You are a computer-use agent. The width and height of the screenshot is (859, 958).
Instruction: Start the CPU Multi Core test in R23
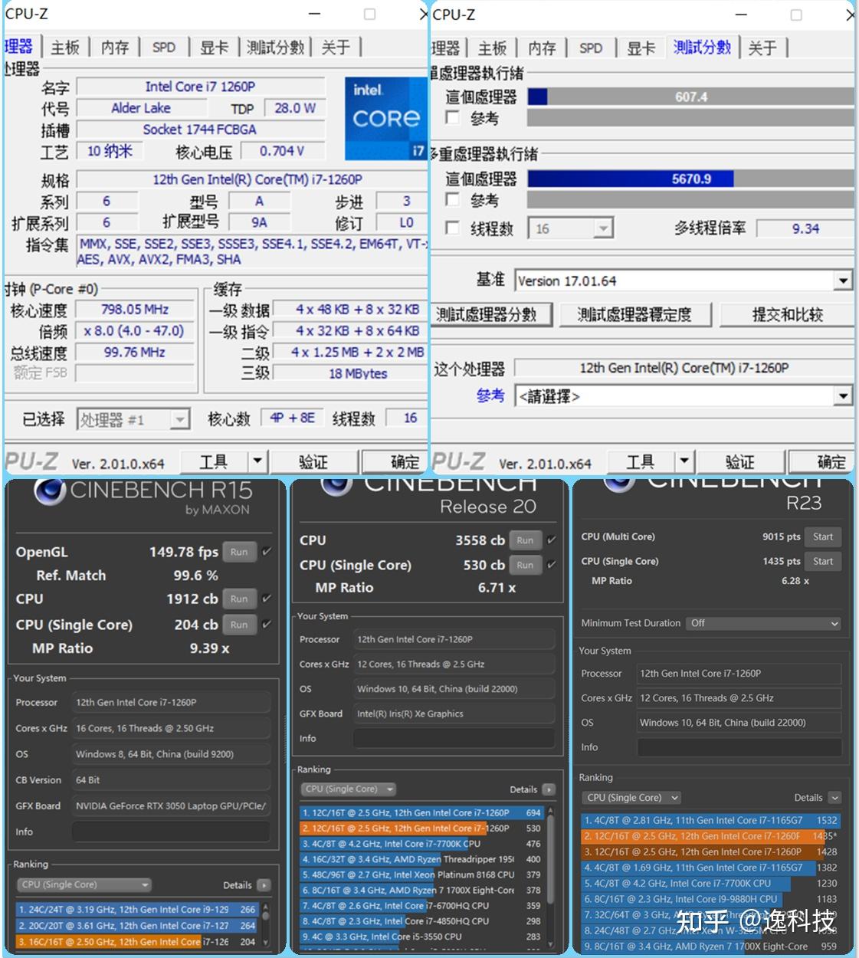pos(823,536)
